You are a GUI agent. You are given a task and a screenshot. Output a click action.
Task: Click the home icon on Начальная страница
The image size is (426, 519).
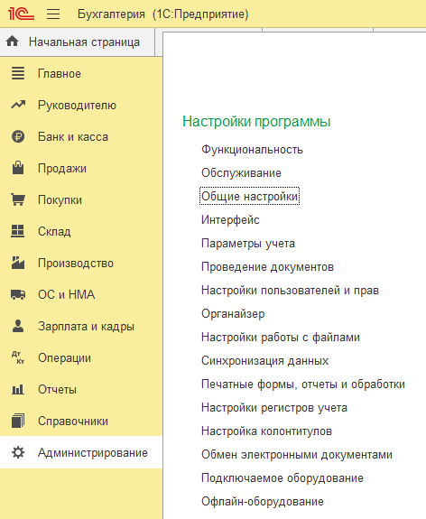(13, 42)
